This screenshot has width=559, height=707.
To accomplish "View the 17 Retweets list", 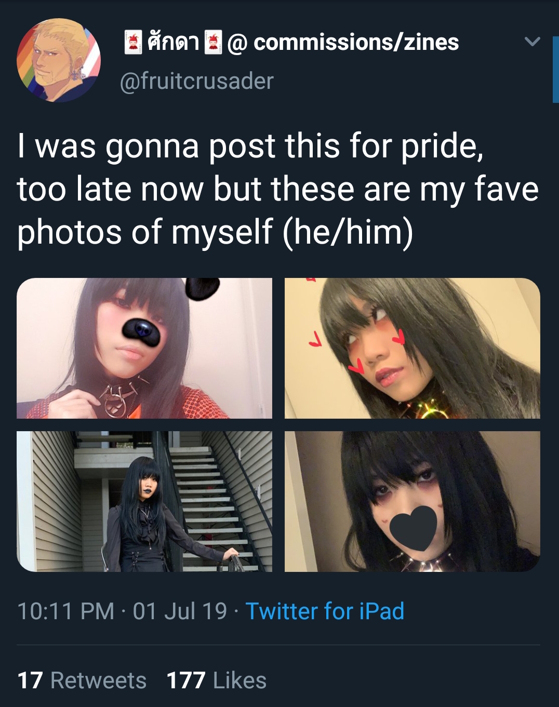I will click(x=82, y=680).
